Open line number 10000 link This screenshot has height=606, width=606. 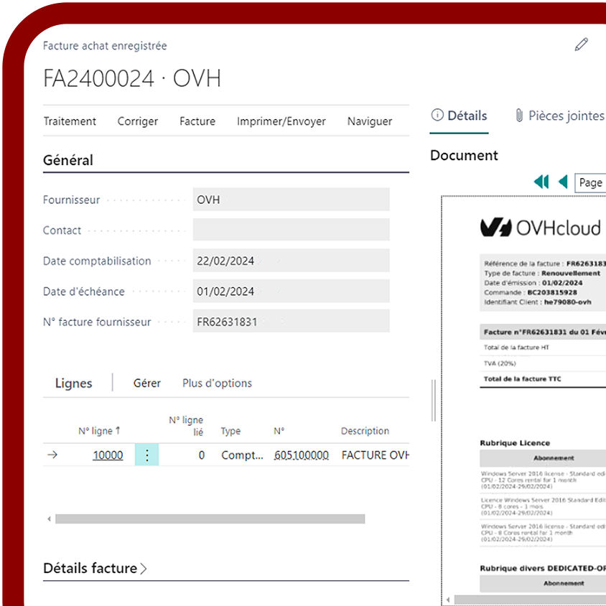pyautogui.click(x=108, y=454)
